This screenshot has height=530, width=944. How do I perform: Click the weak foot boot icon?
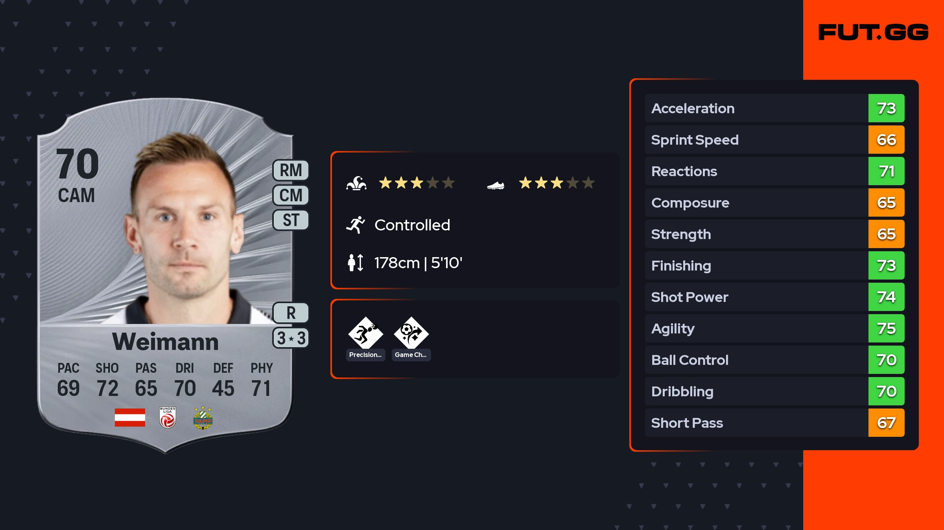[x=495, y=185]
